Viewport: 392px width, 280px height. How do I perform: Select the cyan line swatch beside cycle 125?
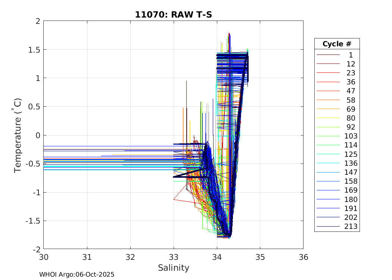click(328, 154)
